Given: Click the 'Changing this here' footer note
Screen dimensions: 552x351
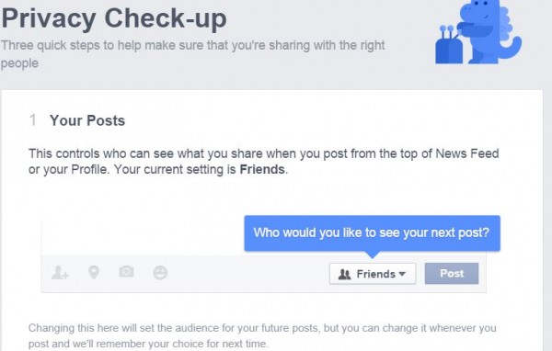Looking at the screenshot, I should [262, 335].
